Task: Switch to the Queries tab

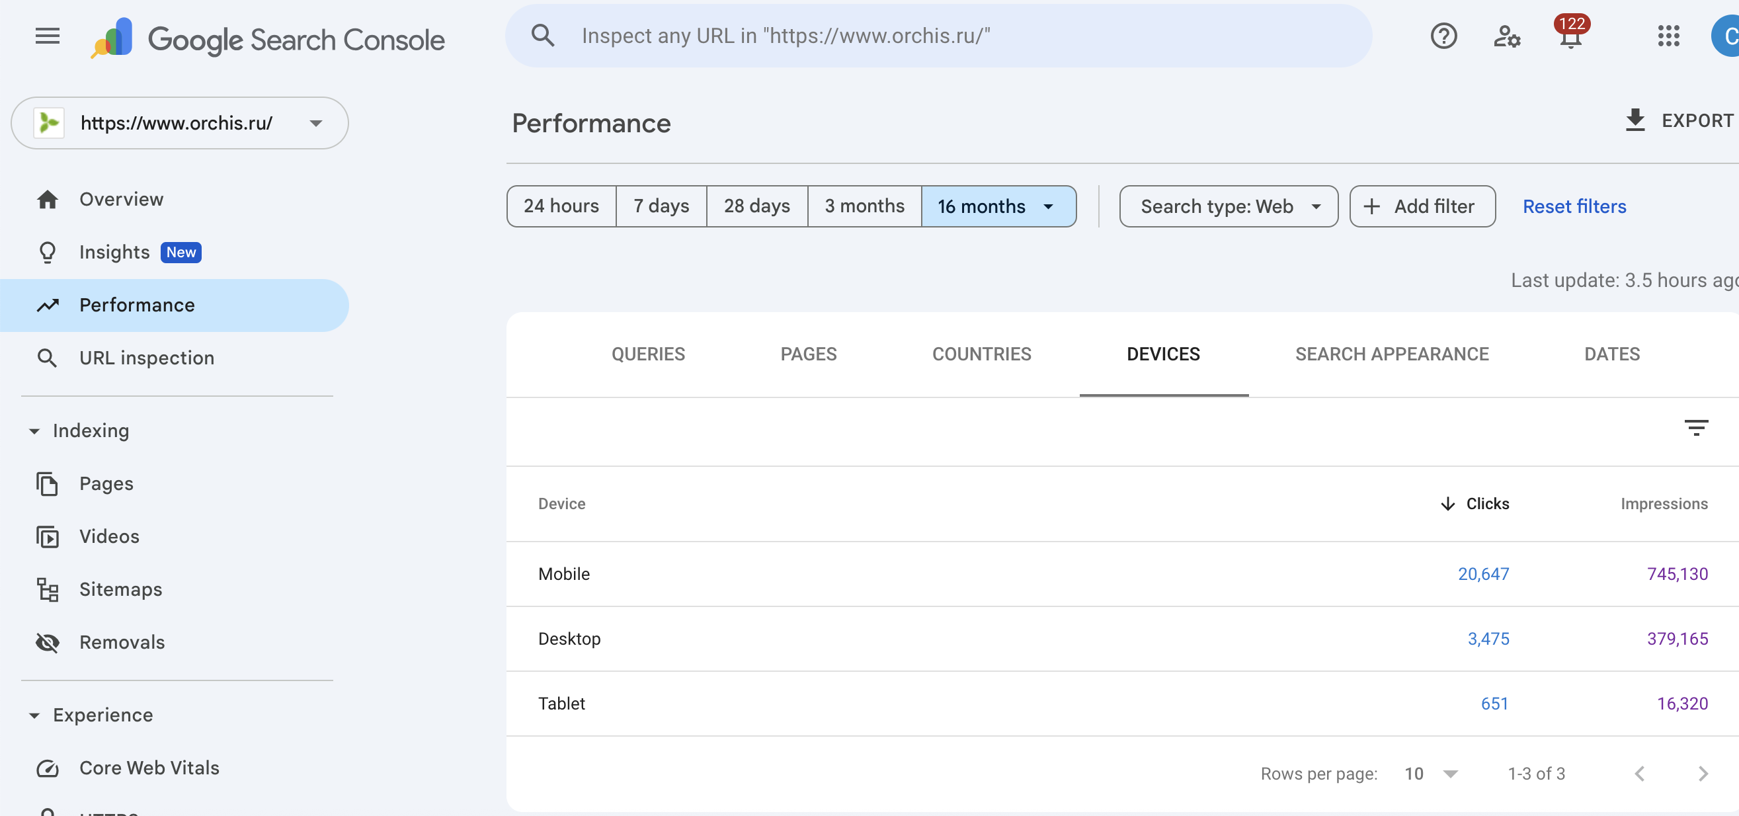Action: coord(647,354)
